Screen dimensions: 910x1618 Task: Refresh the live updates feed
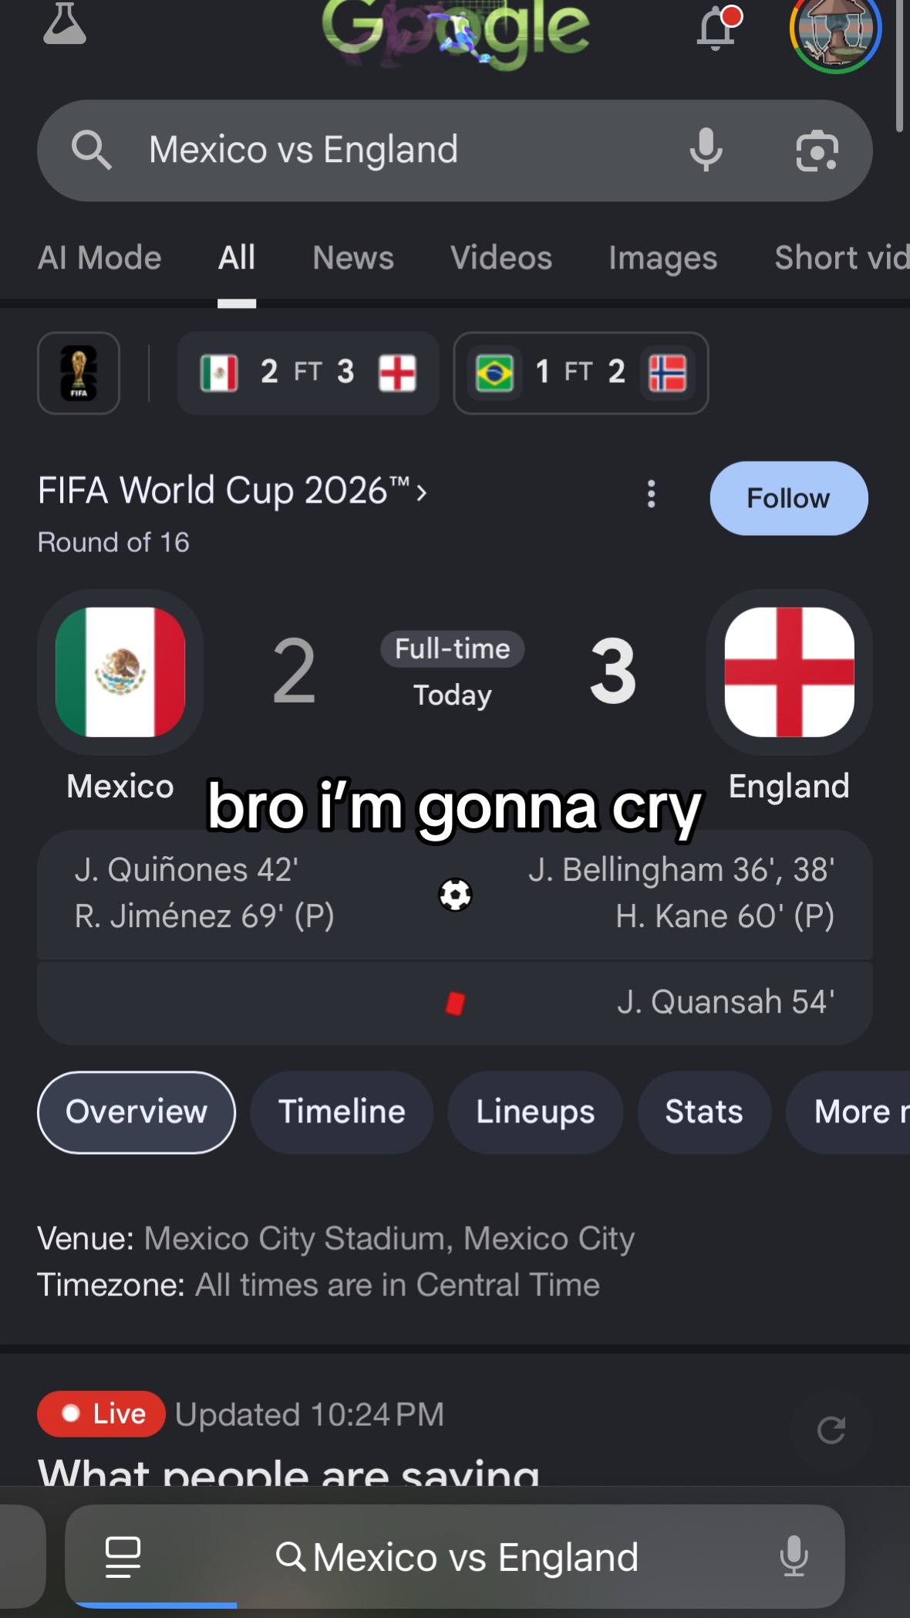click(x=831, y=1430)
